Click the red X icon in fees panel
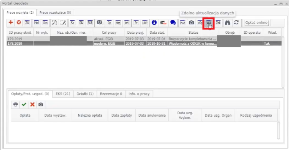 (32, 105)
